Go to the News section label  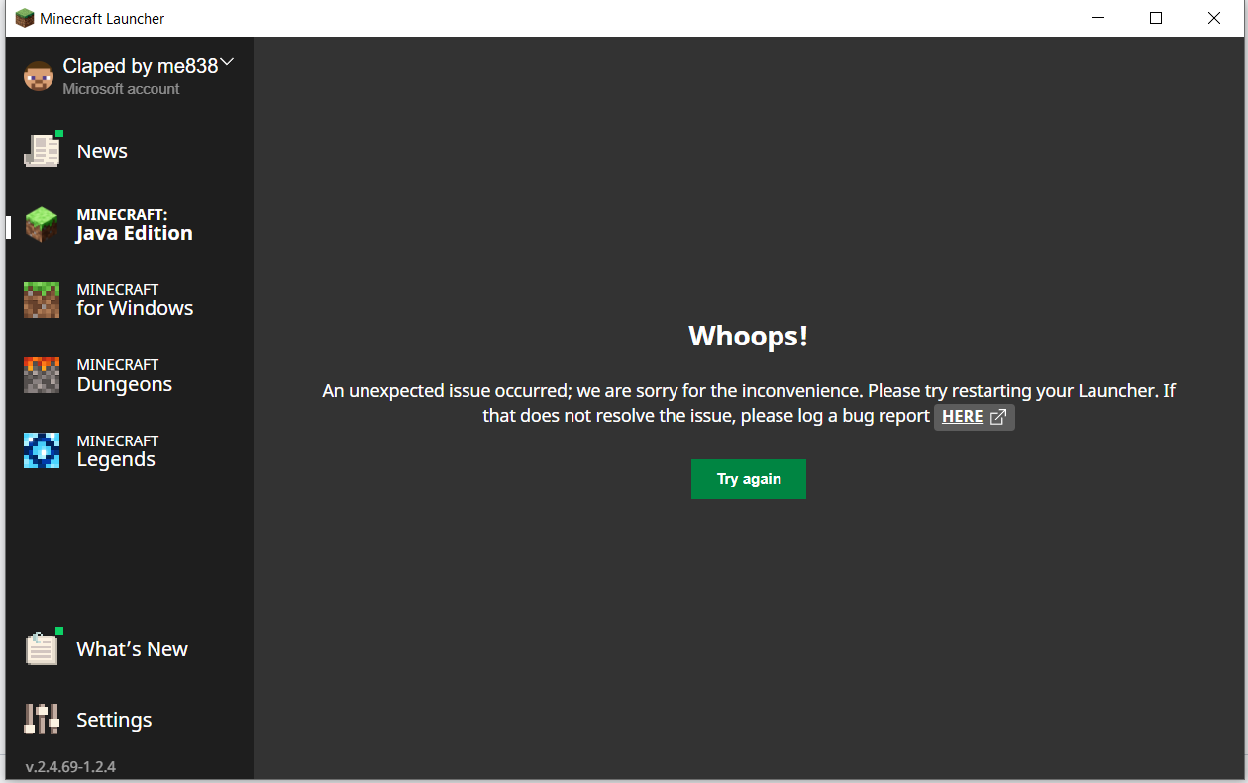(102, 151)
